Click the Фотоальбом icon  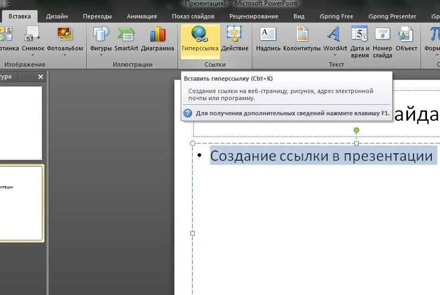[65, 34]
